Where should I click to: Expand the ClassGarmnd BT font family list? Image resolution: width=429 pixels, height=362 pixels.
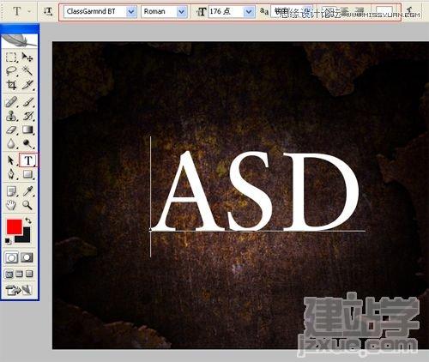[131, 12]
